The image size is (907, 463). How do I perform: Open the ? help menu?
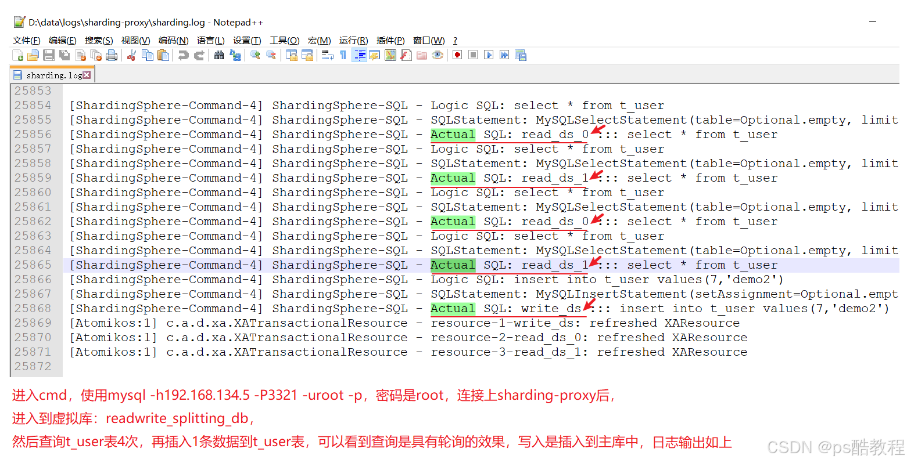pyautogui.click(x=455, y=40)
